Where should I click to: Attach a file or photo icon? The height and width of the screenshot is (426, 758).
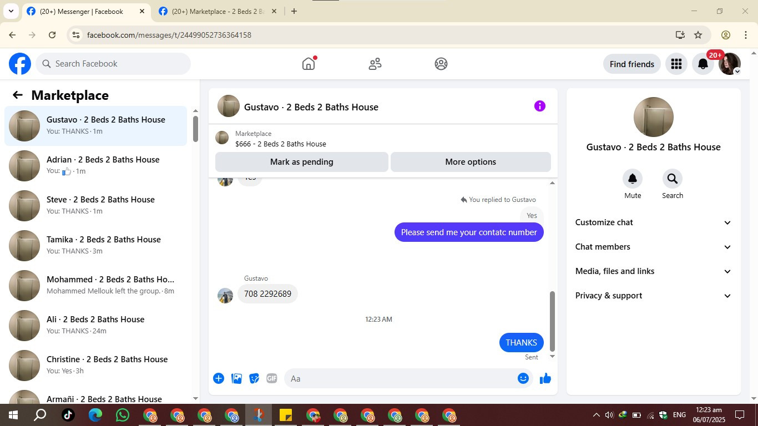[236, 378]
